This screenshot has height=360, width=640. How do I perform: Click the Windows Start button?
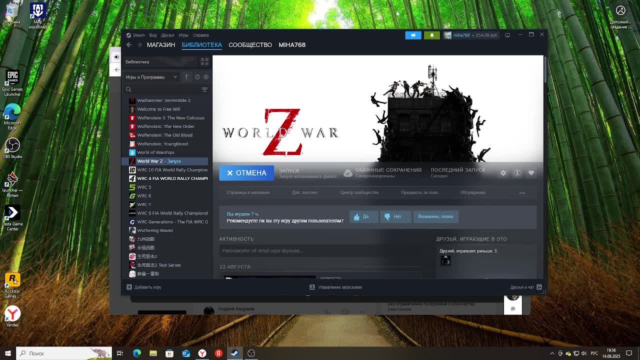click(x=8, y=353)
